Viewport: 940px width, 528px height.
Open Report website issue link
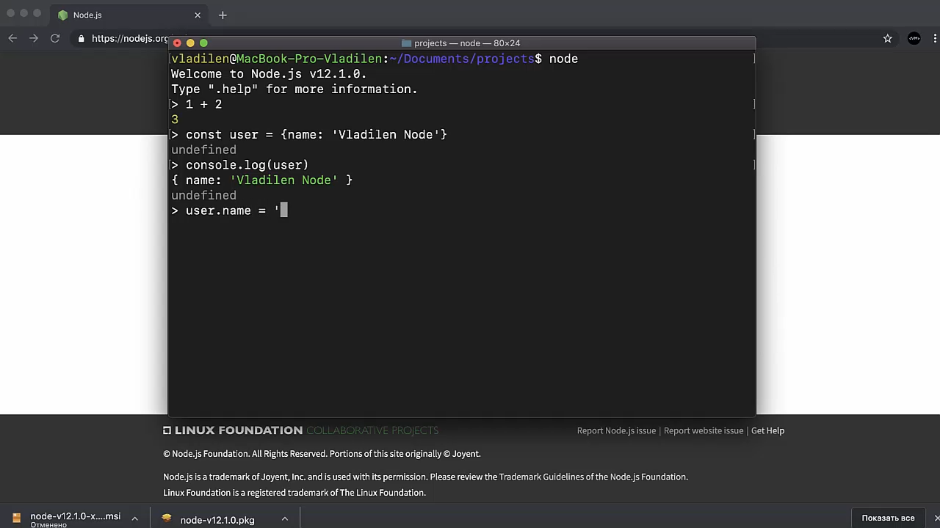pyautogui.click(x=704, y=430)
